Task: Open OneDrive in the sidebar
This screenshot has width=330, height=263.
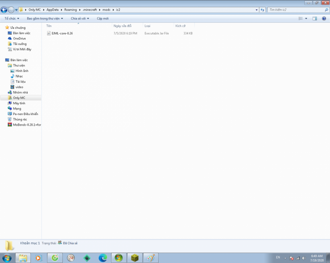Action: 19,38
